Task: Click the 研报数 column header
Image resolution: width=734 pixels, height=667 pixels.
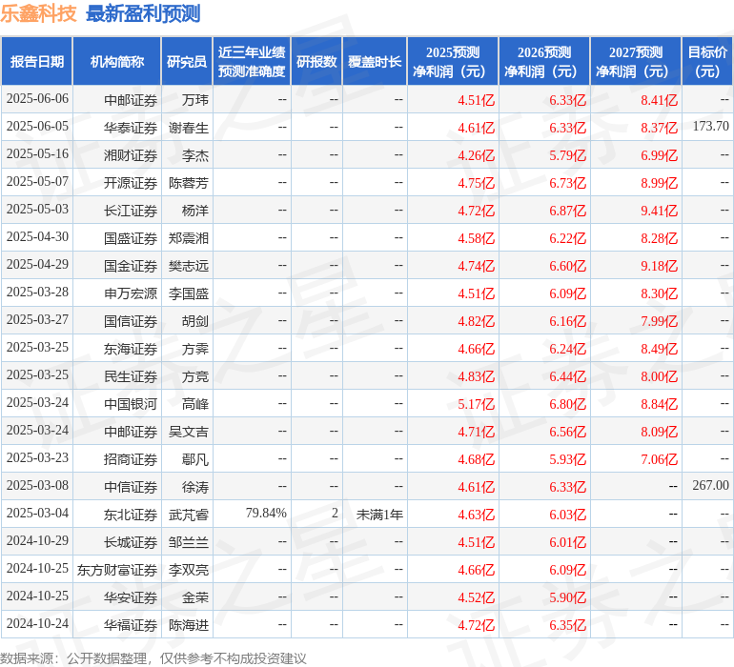Action: pyautogui.click(x=316, y=61)
